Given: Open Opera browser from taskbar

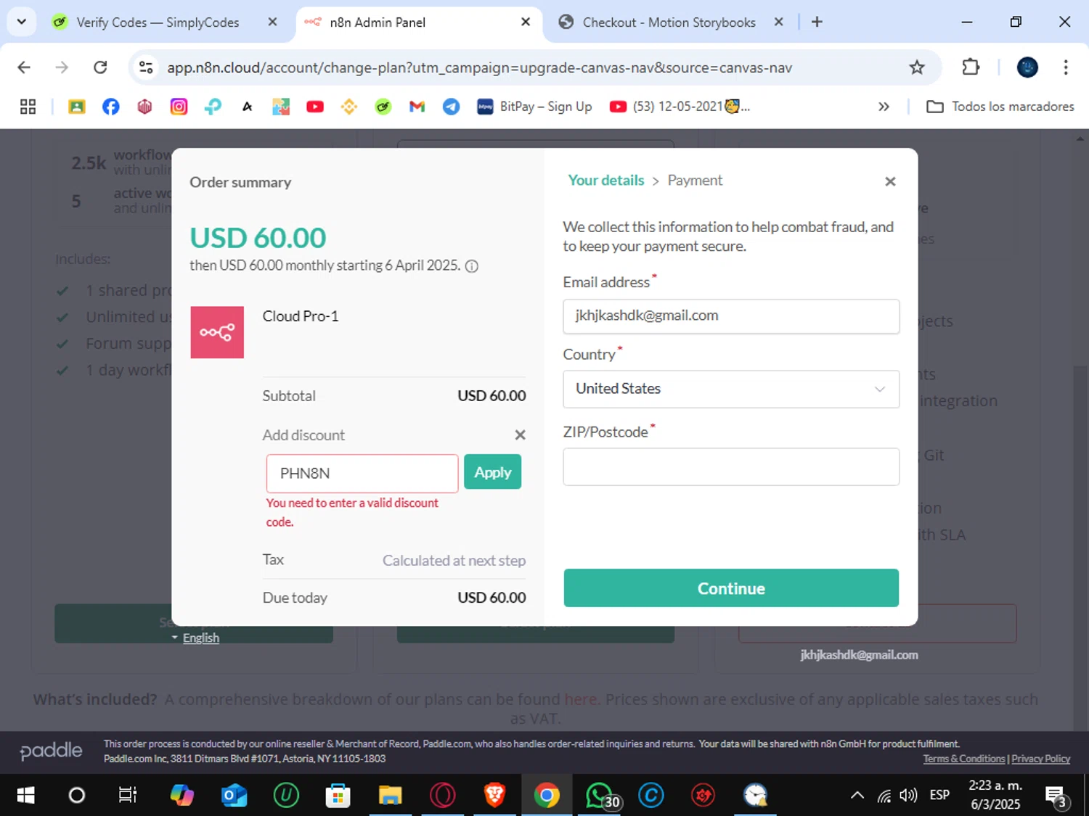Looking at the screenshot, I should [442, 796].
